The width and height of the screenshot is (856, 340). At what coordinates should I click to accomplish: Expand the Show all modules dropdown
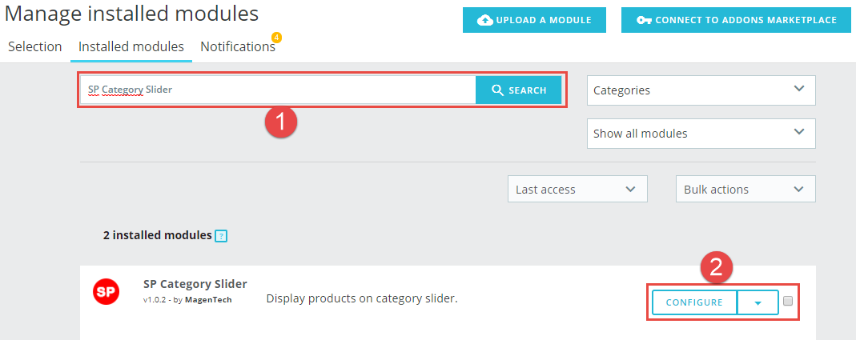click(x=701, y=133)
